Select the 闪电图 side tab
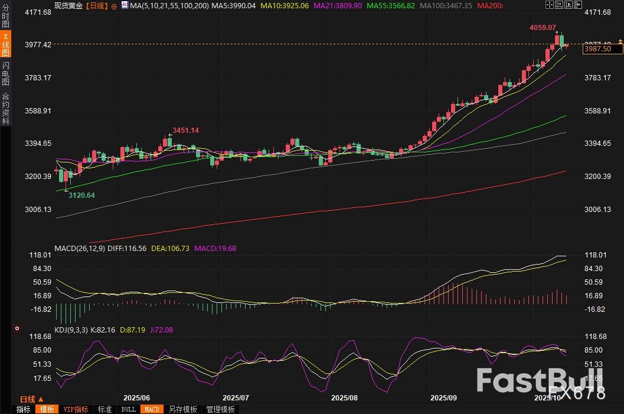The image size is (624, 414). pos(5,74)
